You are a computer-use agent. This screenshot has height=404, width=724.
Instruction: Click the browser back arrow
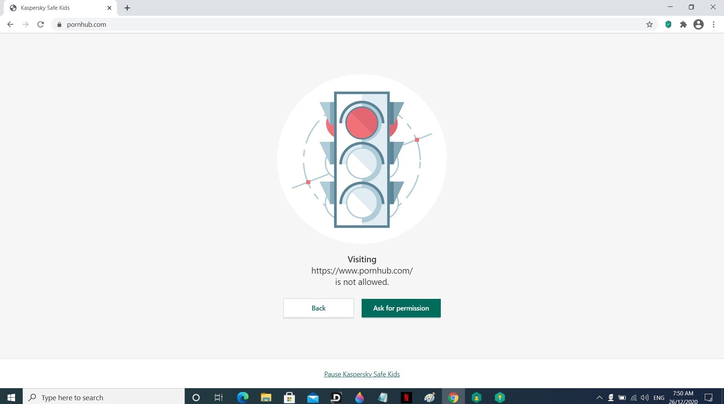tap(10, 24)
